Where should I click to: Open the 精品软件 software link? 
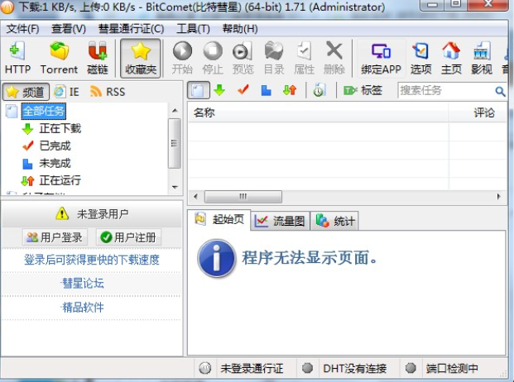[x=83, y=308]
